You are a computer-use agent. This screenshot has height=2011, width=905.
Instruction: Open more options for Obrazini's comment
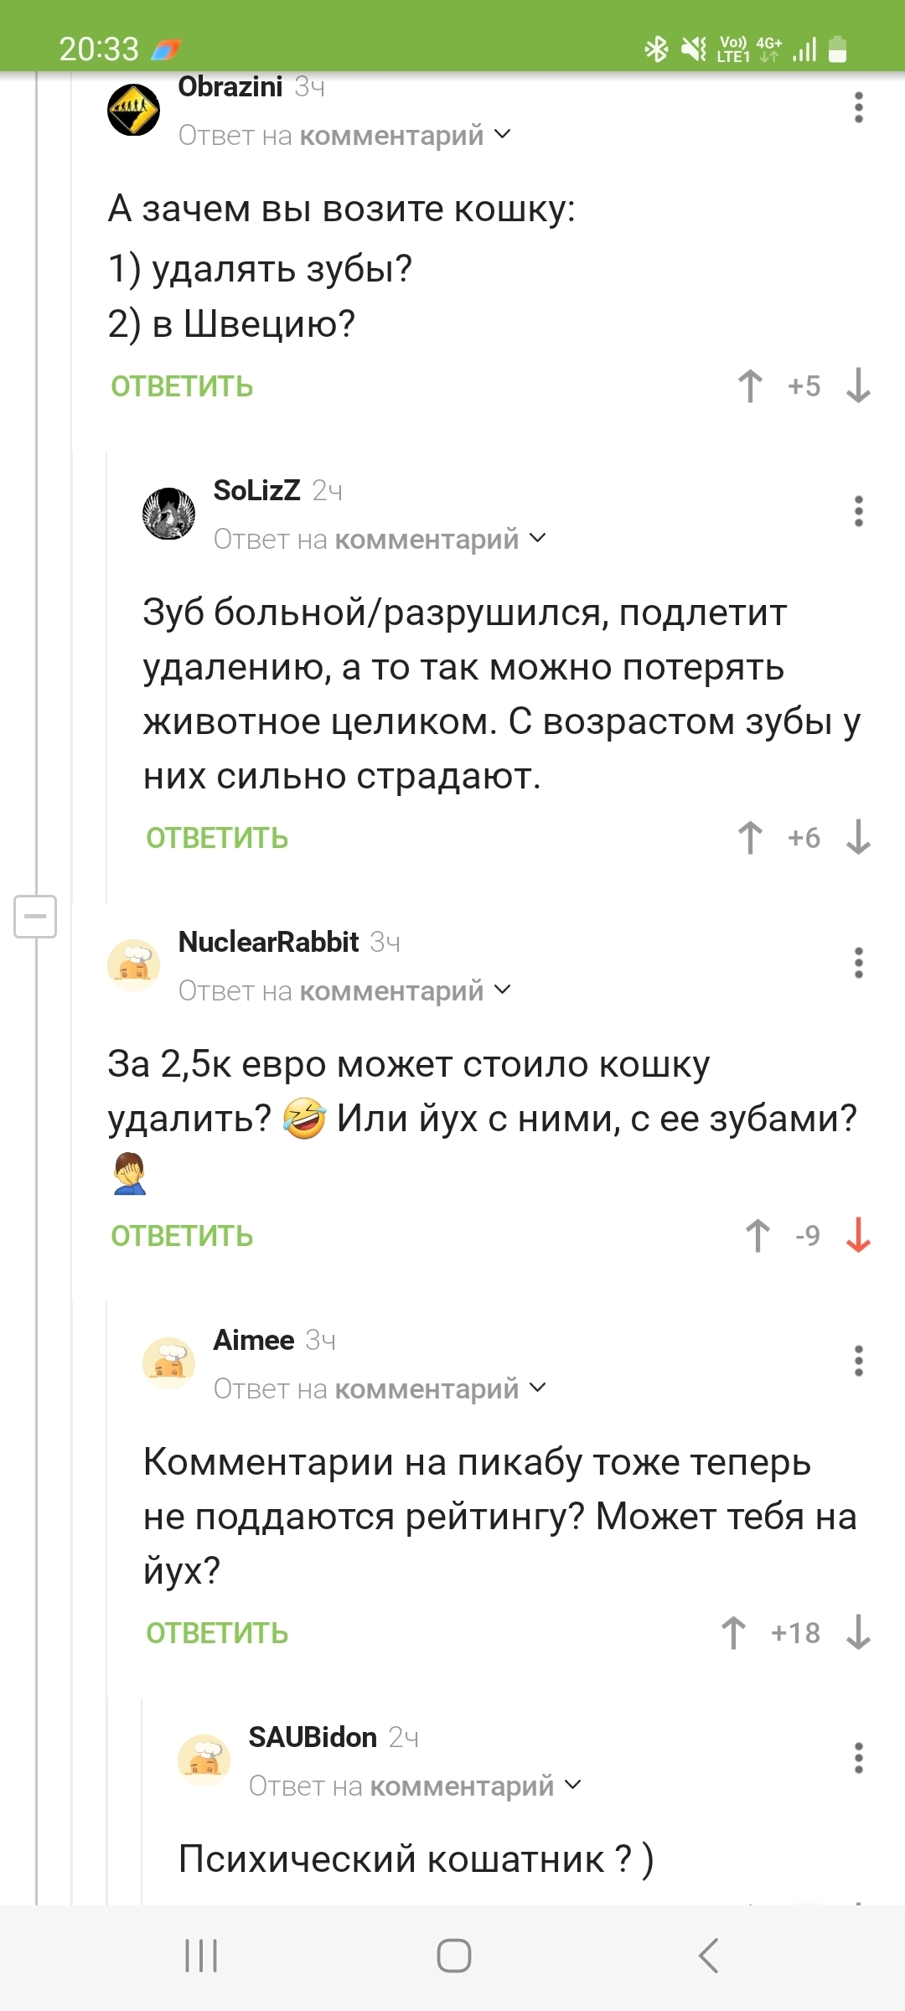coord(858,108)
